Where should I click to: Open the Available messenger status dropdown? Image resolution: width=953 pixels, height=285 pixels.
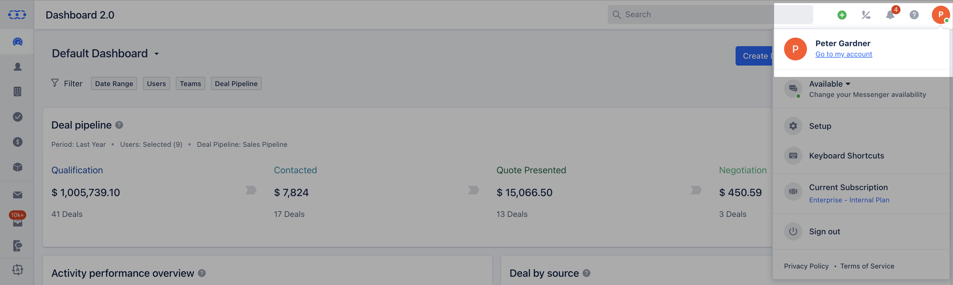pyautogui.click(x=830, y=84)
